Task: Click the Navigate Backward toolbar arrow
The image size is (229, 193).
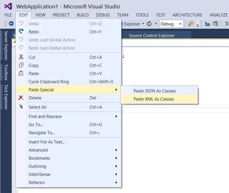Action: (x=11, y=24)
